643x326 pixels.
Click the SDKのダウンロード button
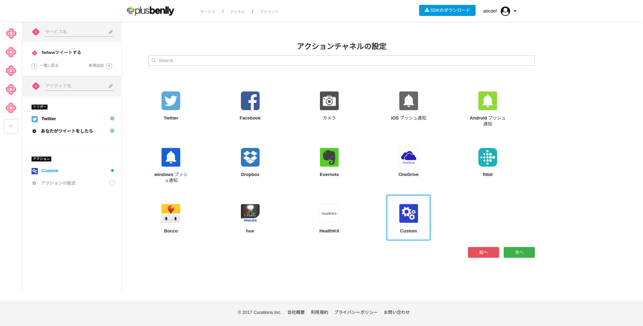click(447, 10)
